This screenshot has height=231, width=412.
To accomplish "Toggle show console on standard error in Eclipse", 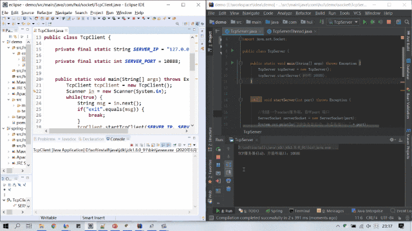I will click(x=169, y=145).
